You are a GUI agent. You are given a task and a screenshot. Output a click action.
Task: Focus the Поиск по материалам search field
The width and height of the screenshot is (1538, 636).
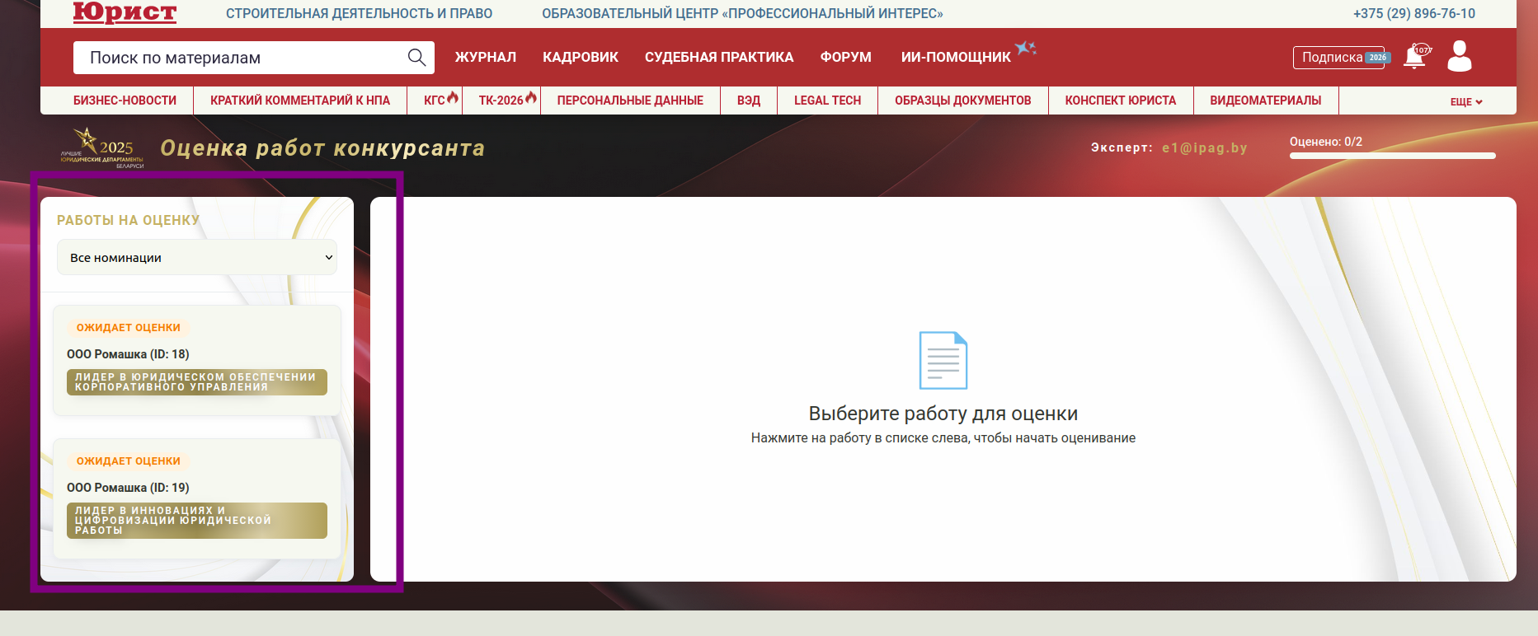pos(239,58)
